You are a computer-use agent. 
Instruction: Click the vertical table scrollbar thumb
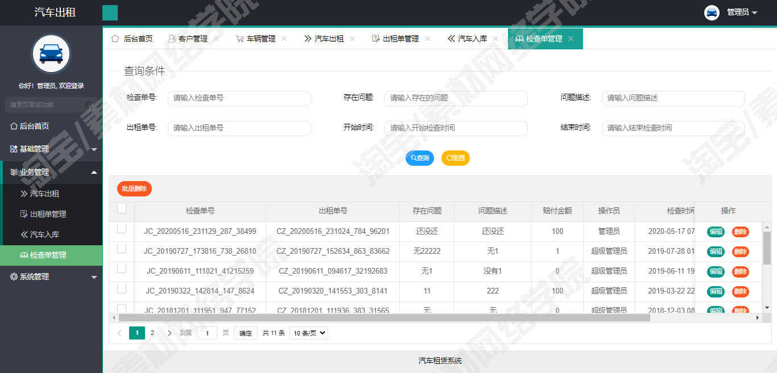pos(767,248)
